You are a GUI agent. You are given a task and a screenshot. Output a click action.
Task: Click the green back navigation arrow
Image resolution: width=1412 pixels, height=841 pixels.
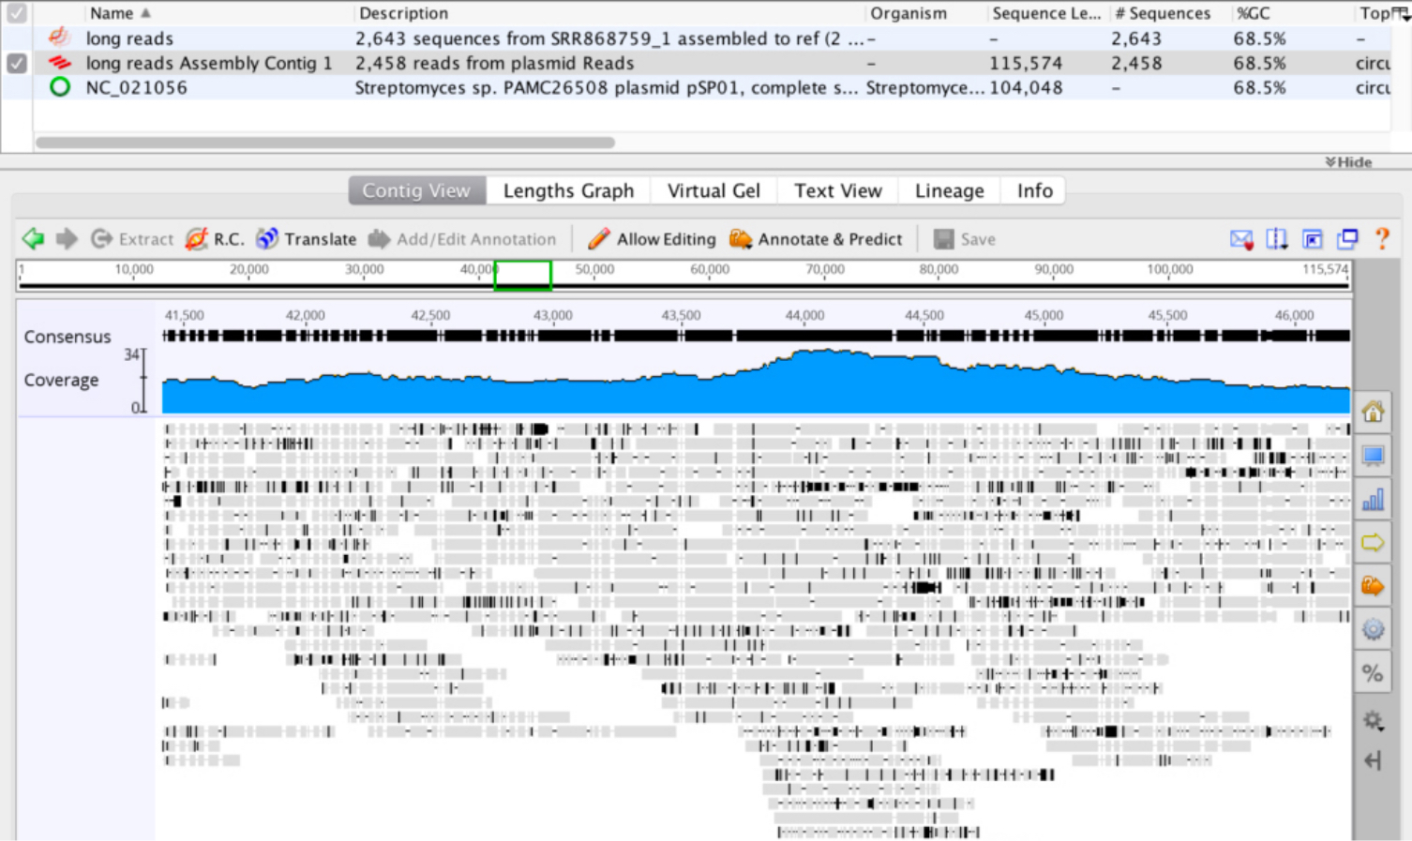[x=33, y=239]
